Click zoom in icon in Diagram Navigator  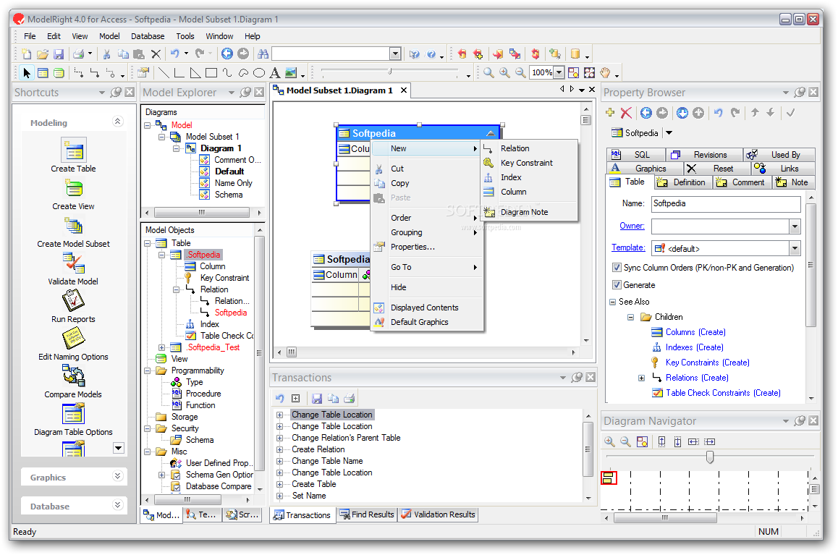(609, 441)
